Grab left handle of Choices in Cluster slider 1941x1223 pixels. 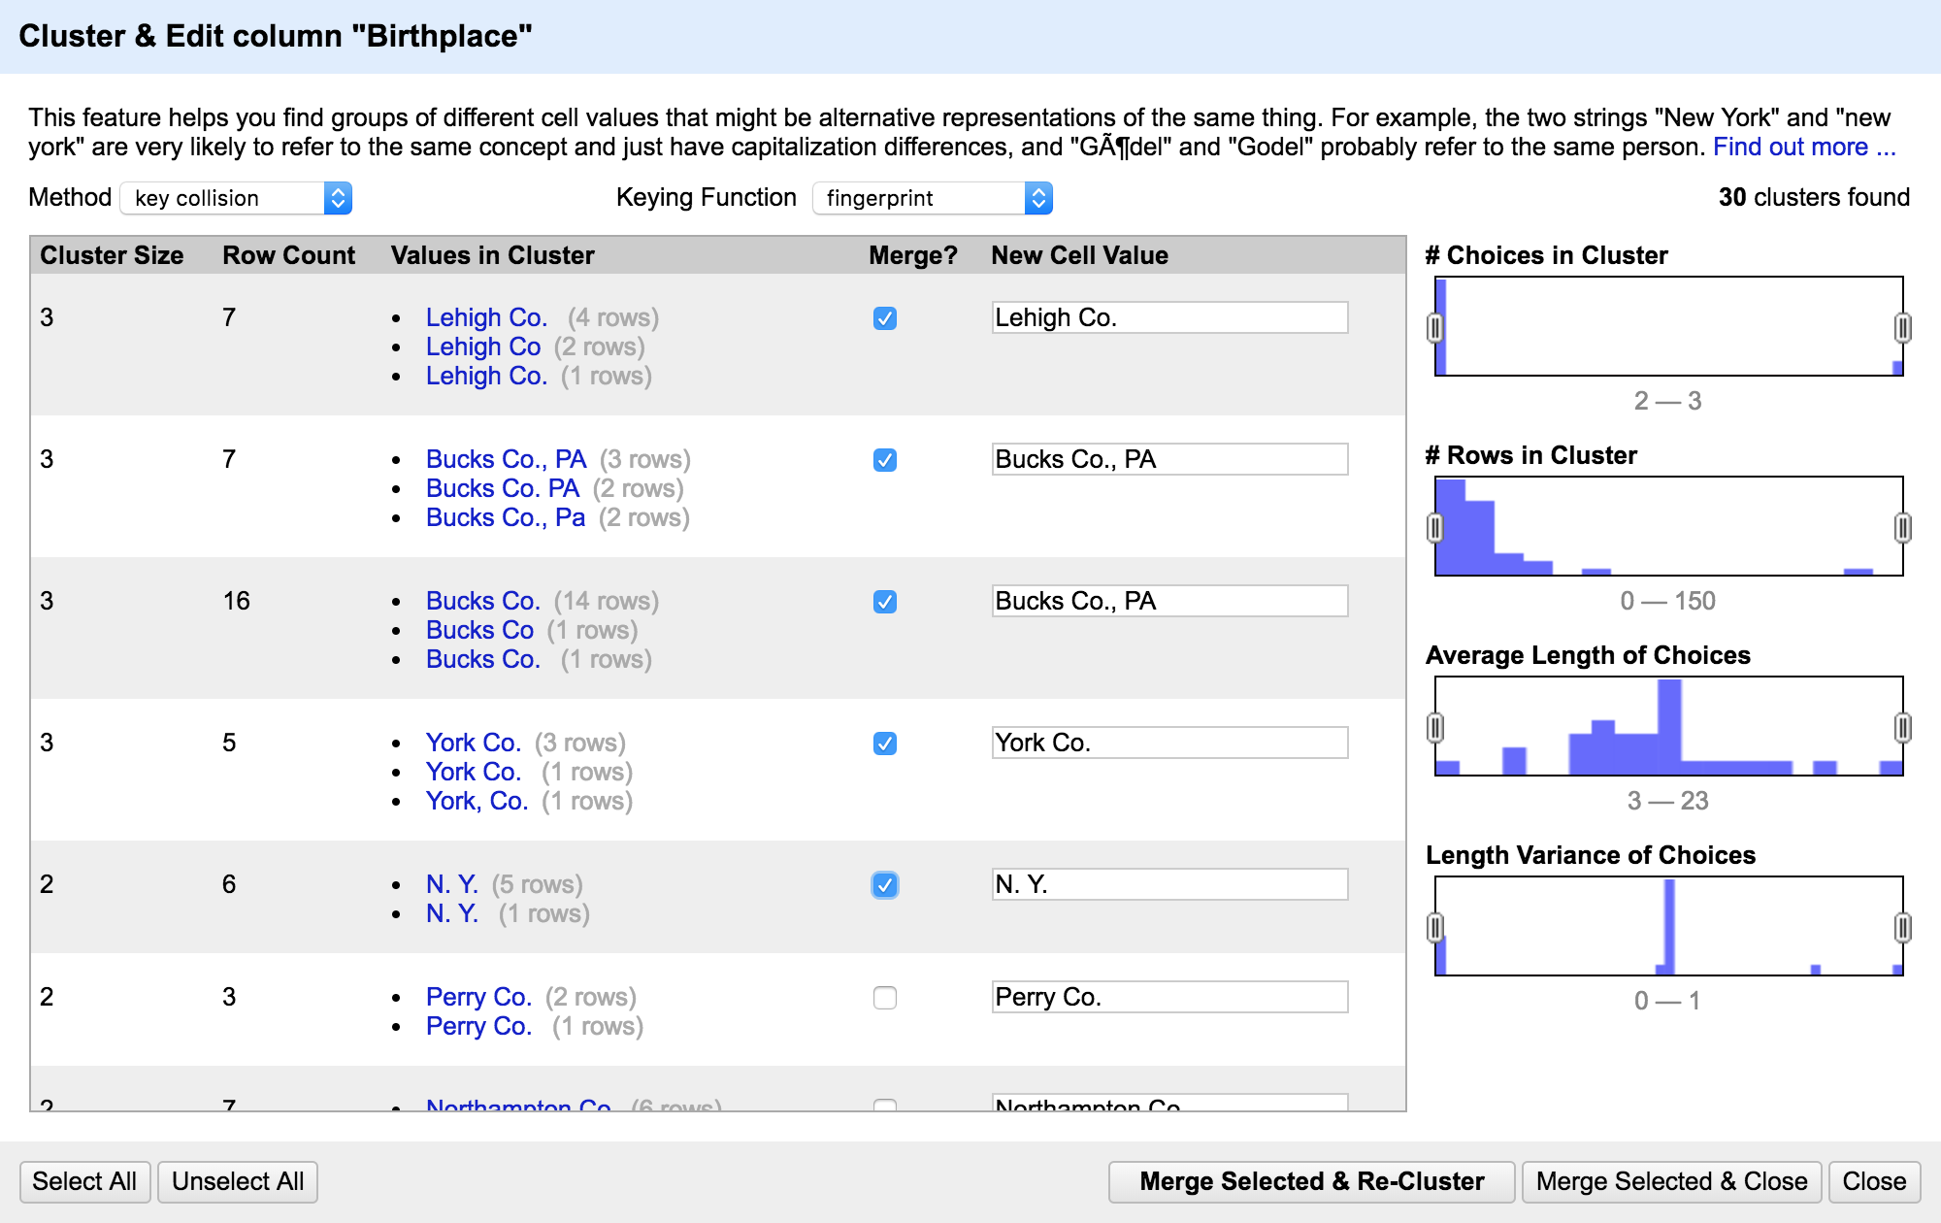coord(1435,328)
